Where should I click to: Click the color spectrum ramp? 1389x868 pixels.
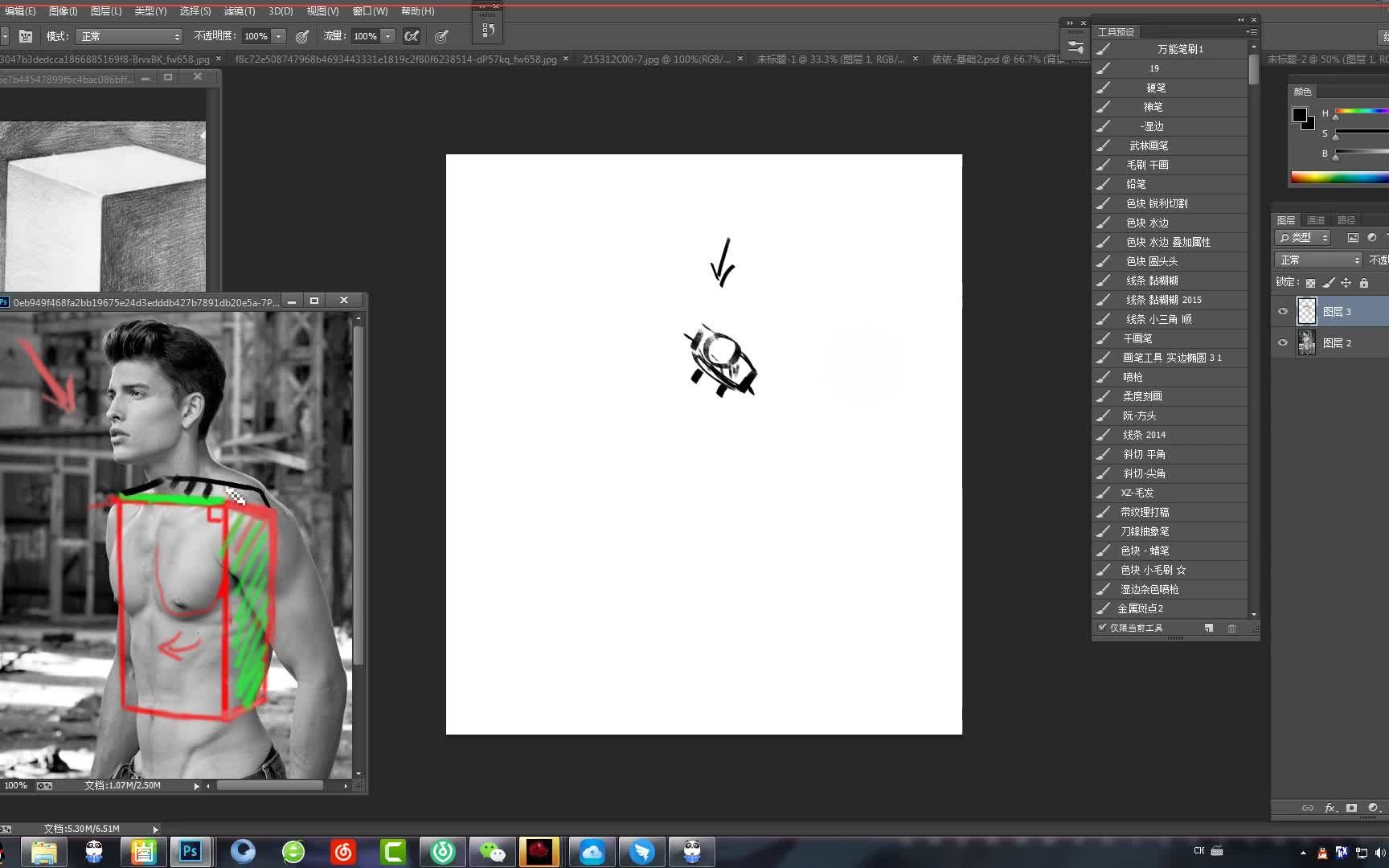[x=1339, y=177]
